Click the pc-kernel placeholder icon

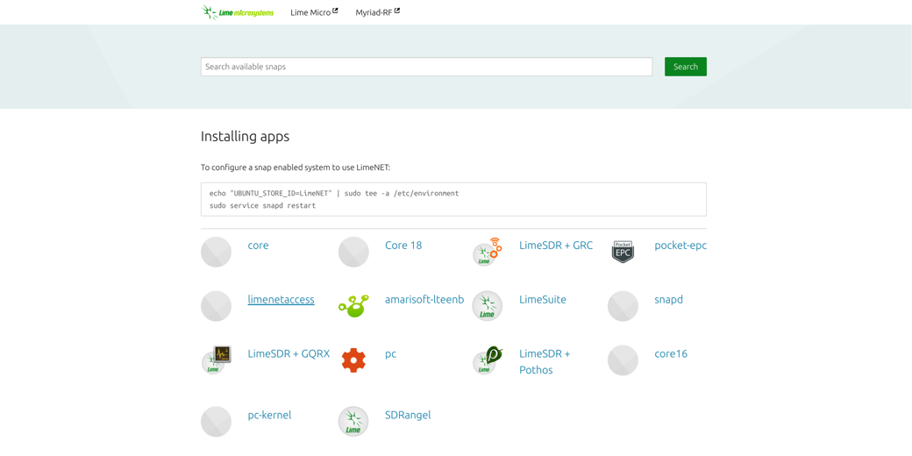pyautogui.click(x=216, y=422)
